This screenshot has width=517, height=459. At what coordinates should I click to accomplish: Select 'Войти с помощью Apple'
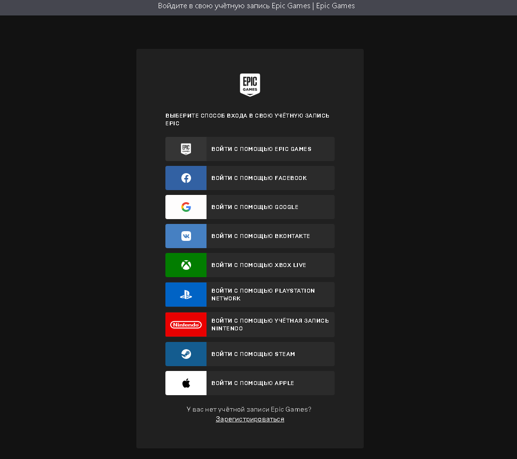(250, 383)
